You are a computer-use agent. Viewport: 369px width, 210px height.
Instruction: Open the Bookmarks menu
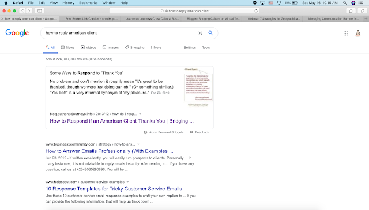click(x=88, y=3)
